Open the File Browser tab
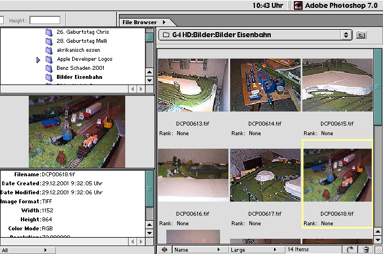383x254 pixels. click(139, 22)
